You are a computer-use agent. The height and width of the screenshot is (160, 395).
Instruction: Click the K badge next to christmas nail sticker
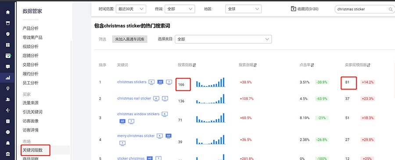coord(156,98)
